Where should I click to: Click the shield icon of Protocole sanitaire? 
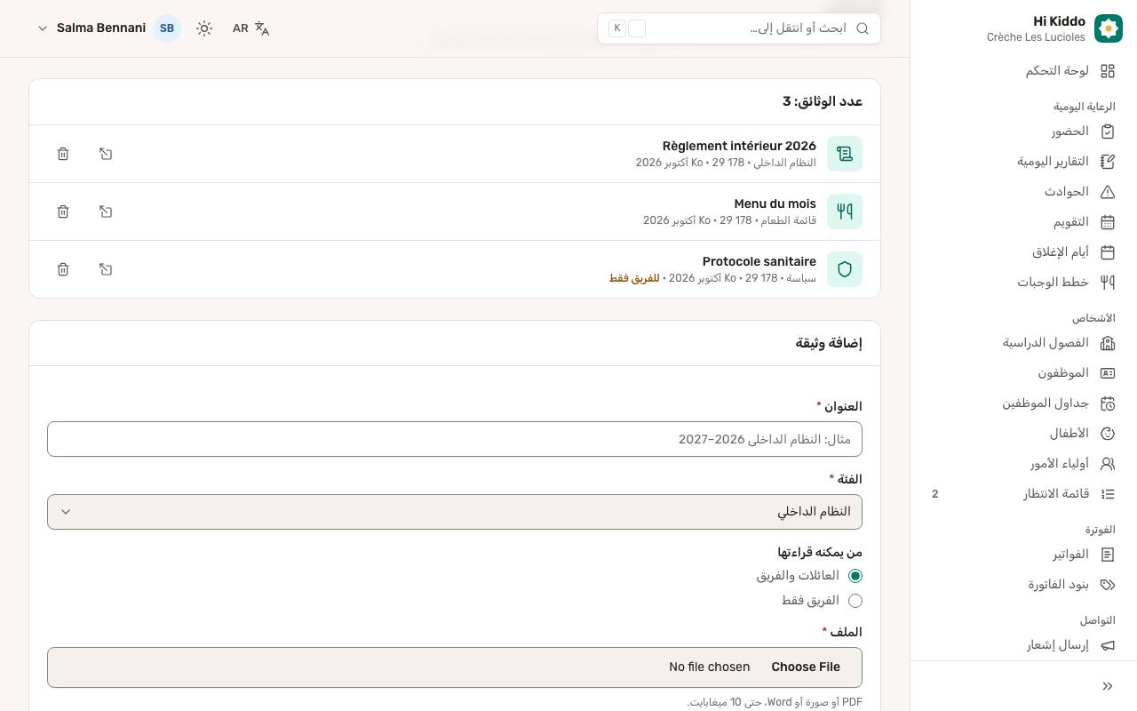tap(845, 269)
